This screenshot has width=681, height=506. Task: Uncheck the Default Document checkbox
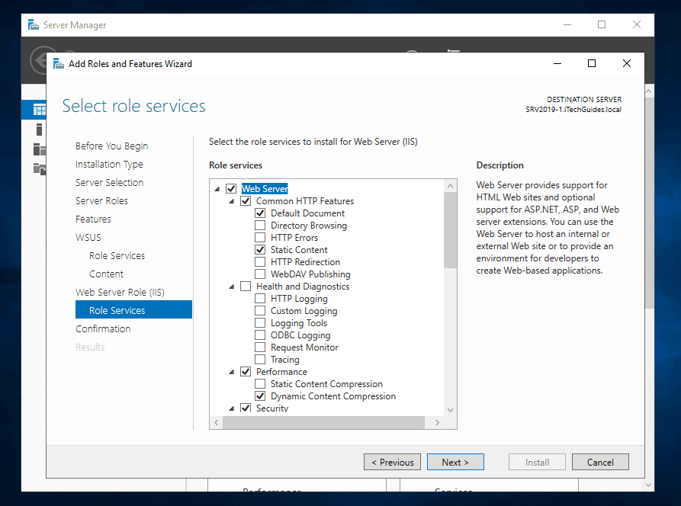260,213
